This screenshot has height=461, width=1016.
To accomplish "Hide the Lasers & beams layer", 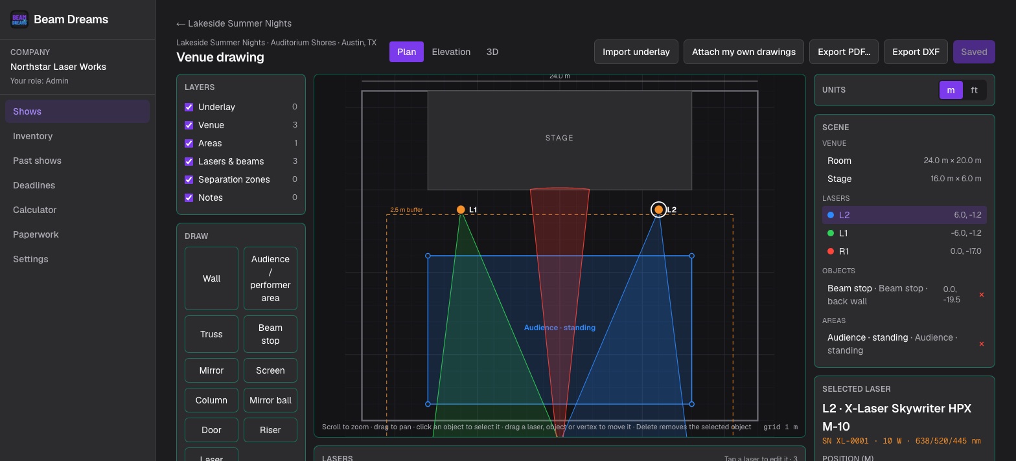I will tap(189, 161).
